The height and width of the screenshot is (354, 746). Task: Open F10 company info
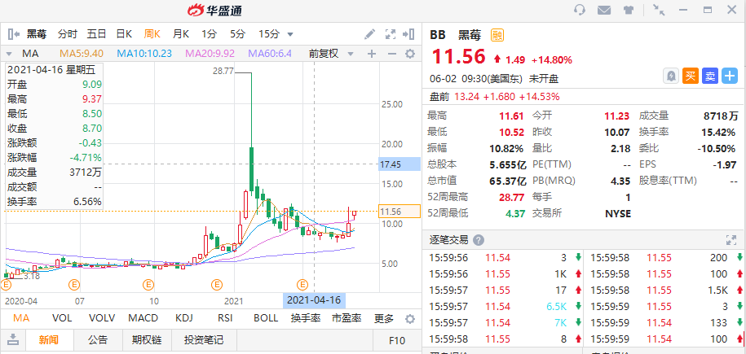pos(397,340)
